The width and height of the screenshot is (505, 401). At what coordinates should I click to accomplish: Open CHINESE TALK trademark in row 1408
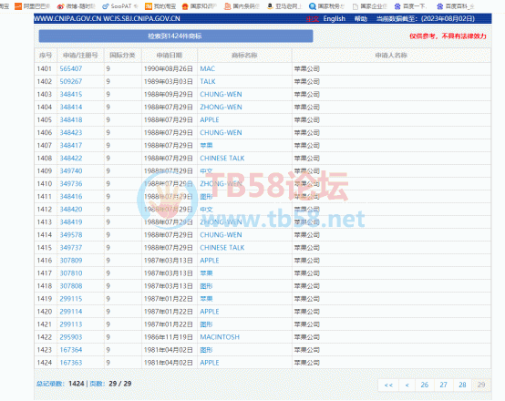222,159
